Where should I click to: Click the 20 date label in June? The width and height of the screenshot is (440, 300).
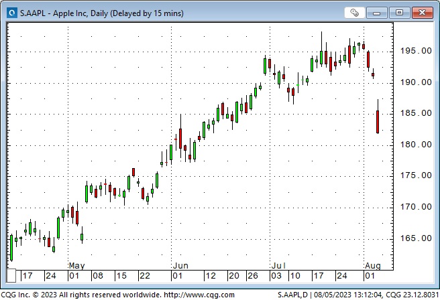coord(233,276)
